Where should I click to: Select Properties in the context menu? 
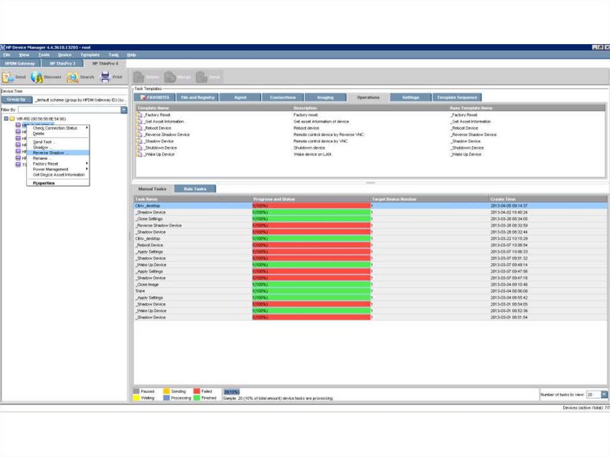pyautogui.click(x=44, y=183)
